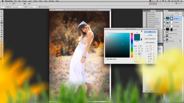Select the Color Adjust layer

(173, 22)
